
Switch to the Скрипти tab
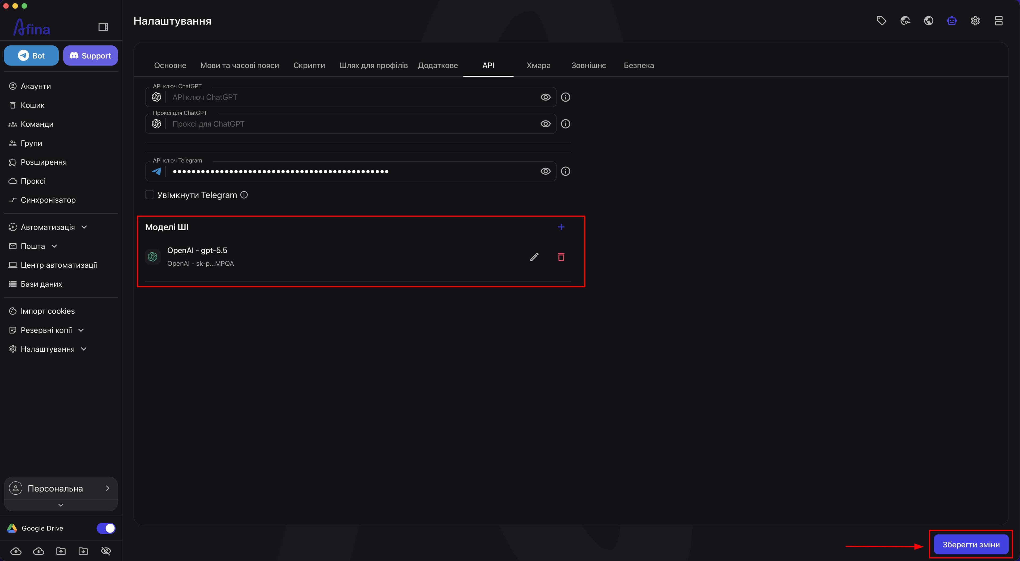pyautogui.click(x=309, y=65)
